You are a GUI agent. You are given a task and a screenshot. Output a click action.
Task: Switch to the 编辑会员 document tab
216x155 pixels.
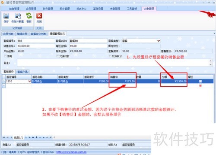[x=22, y=34]
